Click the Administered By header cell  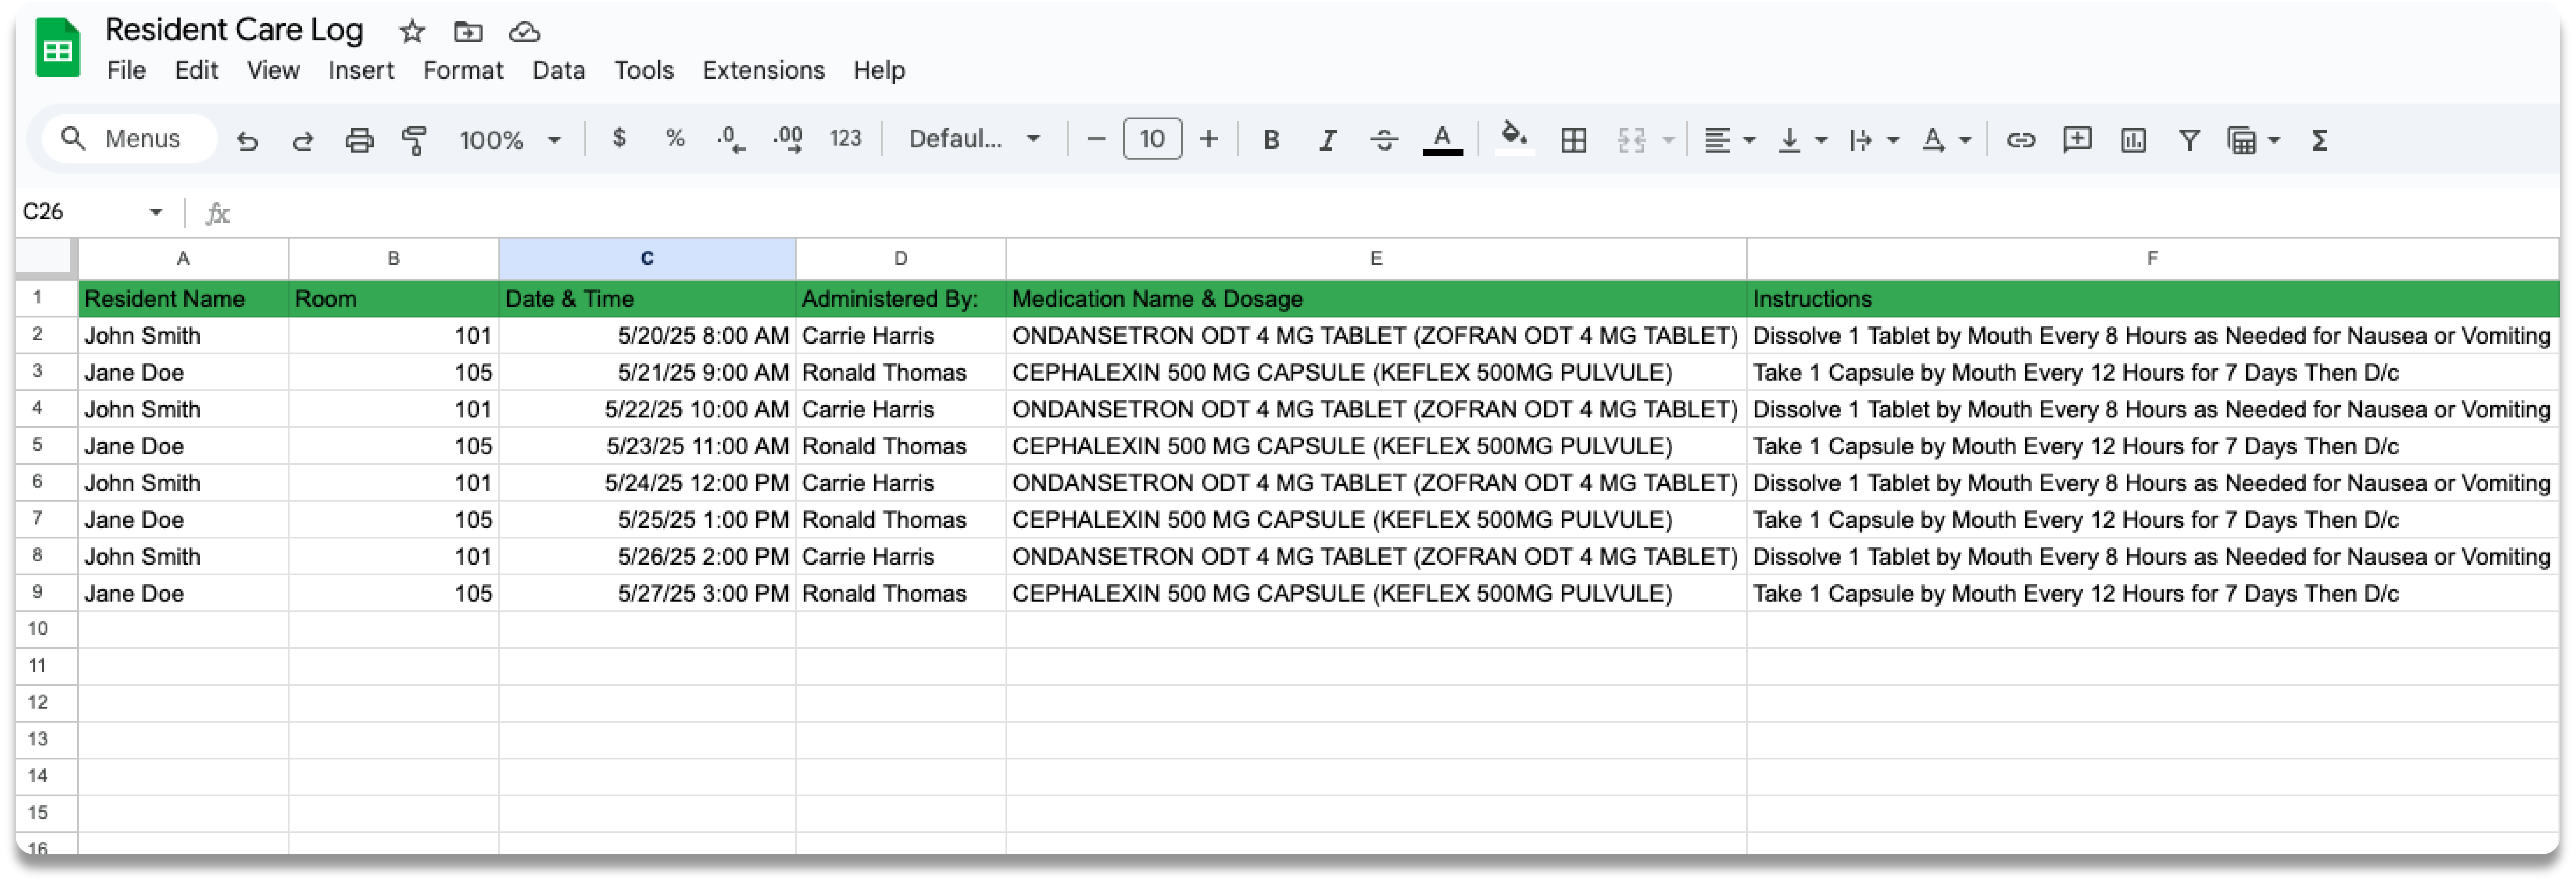coord(900,298)
